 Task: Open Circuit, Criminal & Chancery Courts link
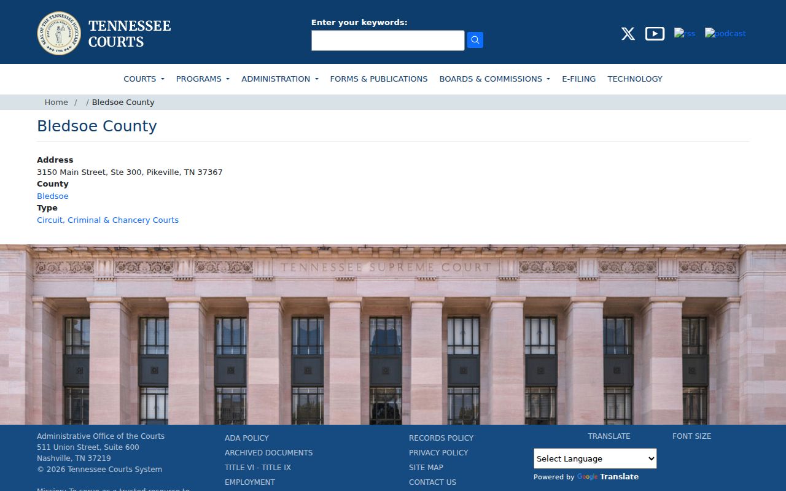click(108, 220)
